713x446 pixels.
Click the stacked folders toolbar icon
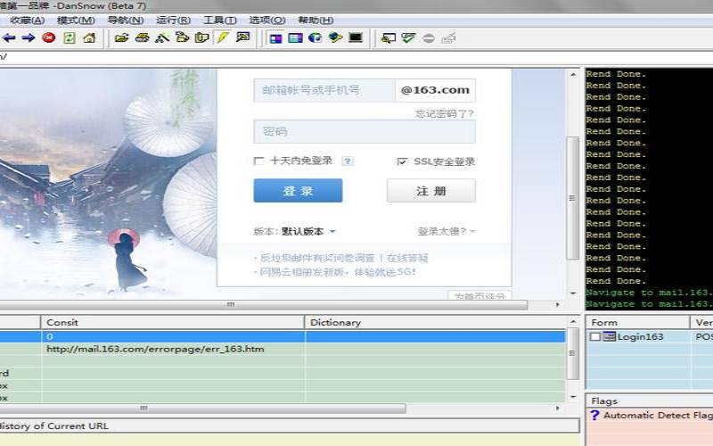[x=182, y=37]
